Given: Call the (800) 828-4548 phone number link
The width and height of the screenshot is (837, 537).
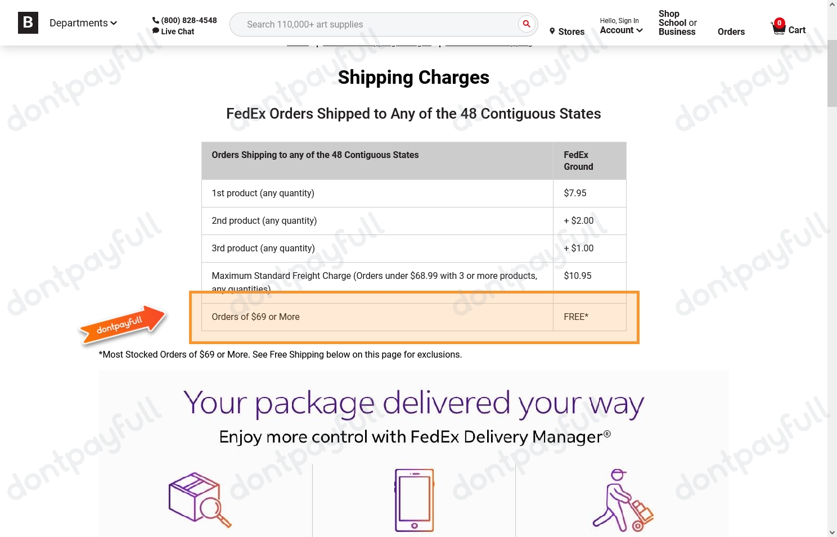Looking at the screenshot, I should pyautogui.click(x=188, y=20).
